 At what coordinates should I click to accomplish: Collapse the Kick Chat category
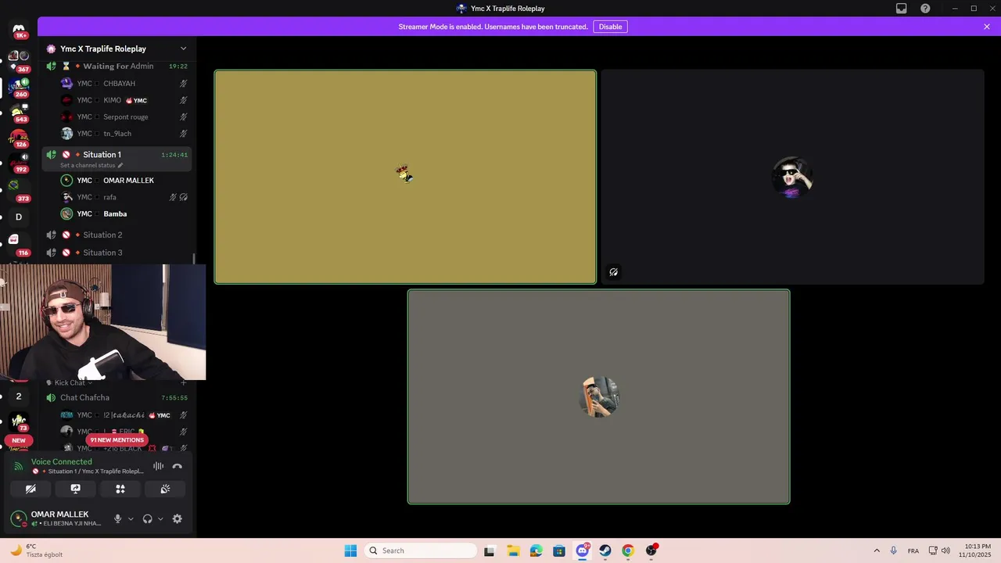[70, 382]
